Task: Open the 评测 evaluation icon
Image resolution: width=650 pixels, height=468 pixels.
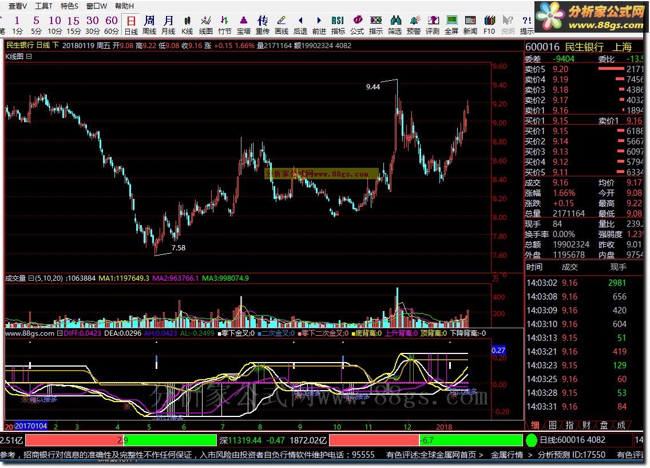Action: [433, 25]
